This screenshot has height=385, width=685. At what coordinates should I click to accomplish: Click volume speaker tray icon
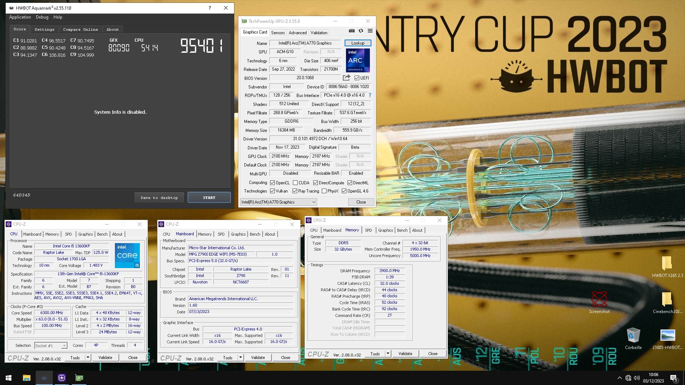click(x=637, y=378)
